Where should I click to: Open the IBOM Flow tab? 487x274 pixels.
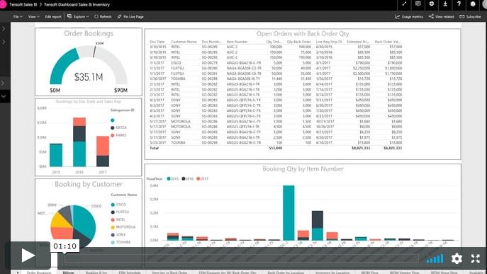pyautogui.click(x=369, y=273)
